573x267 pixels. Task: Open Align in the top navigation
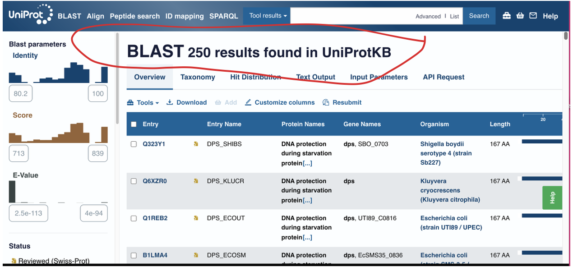[x=95, y=16]
